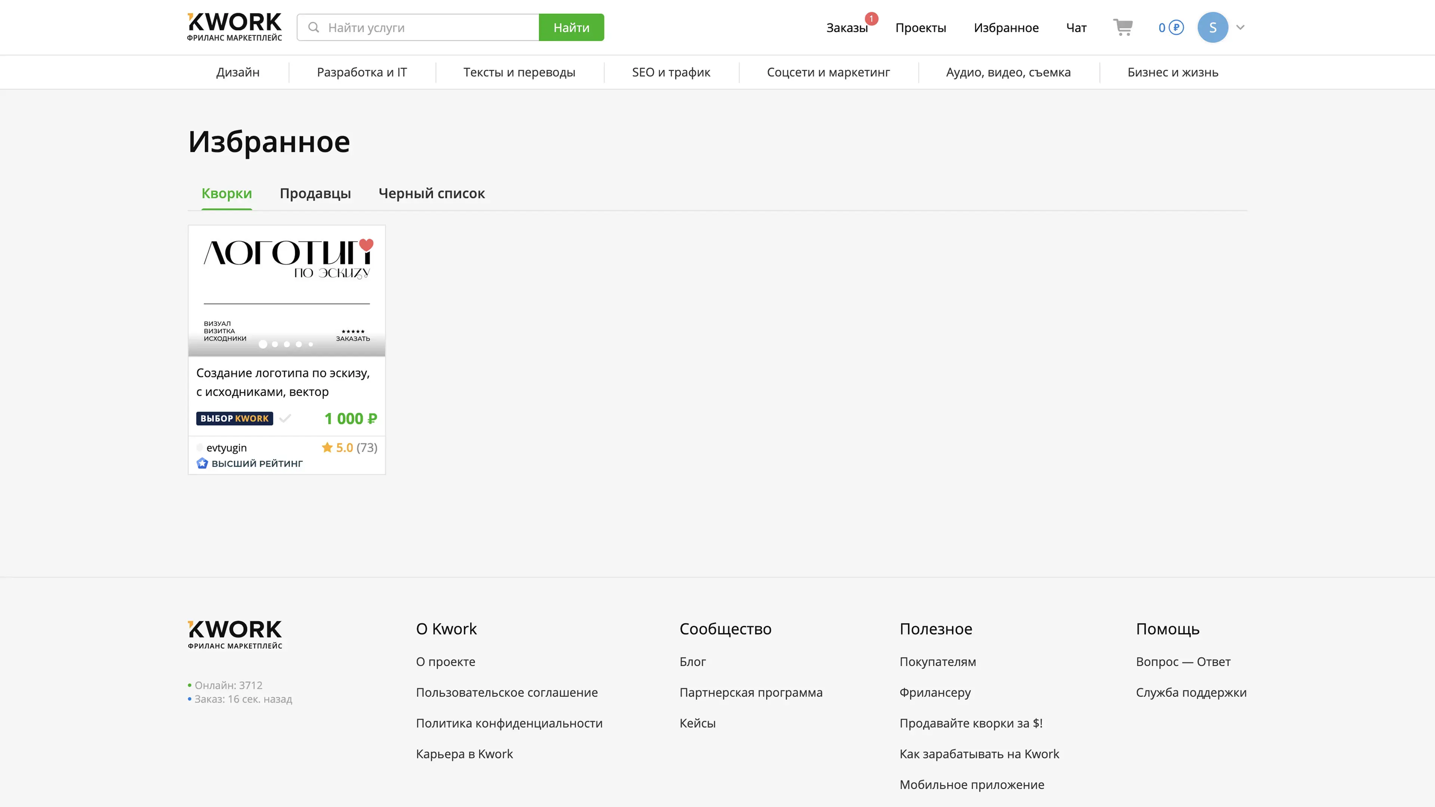This screenshot has width=1435, height=807.
Task: Switch to the Черный список tab
Action: 431,193
